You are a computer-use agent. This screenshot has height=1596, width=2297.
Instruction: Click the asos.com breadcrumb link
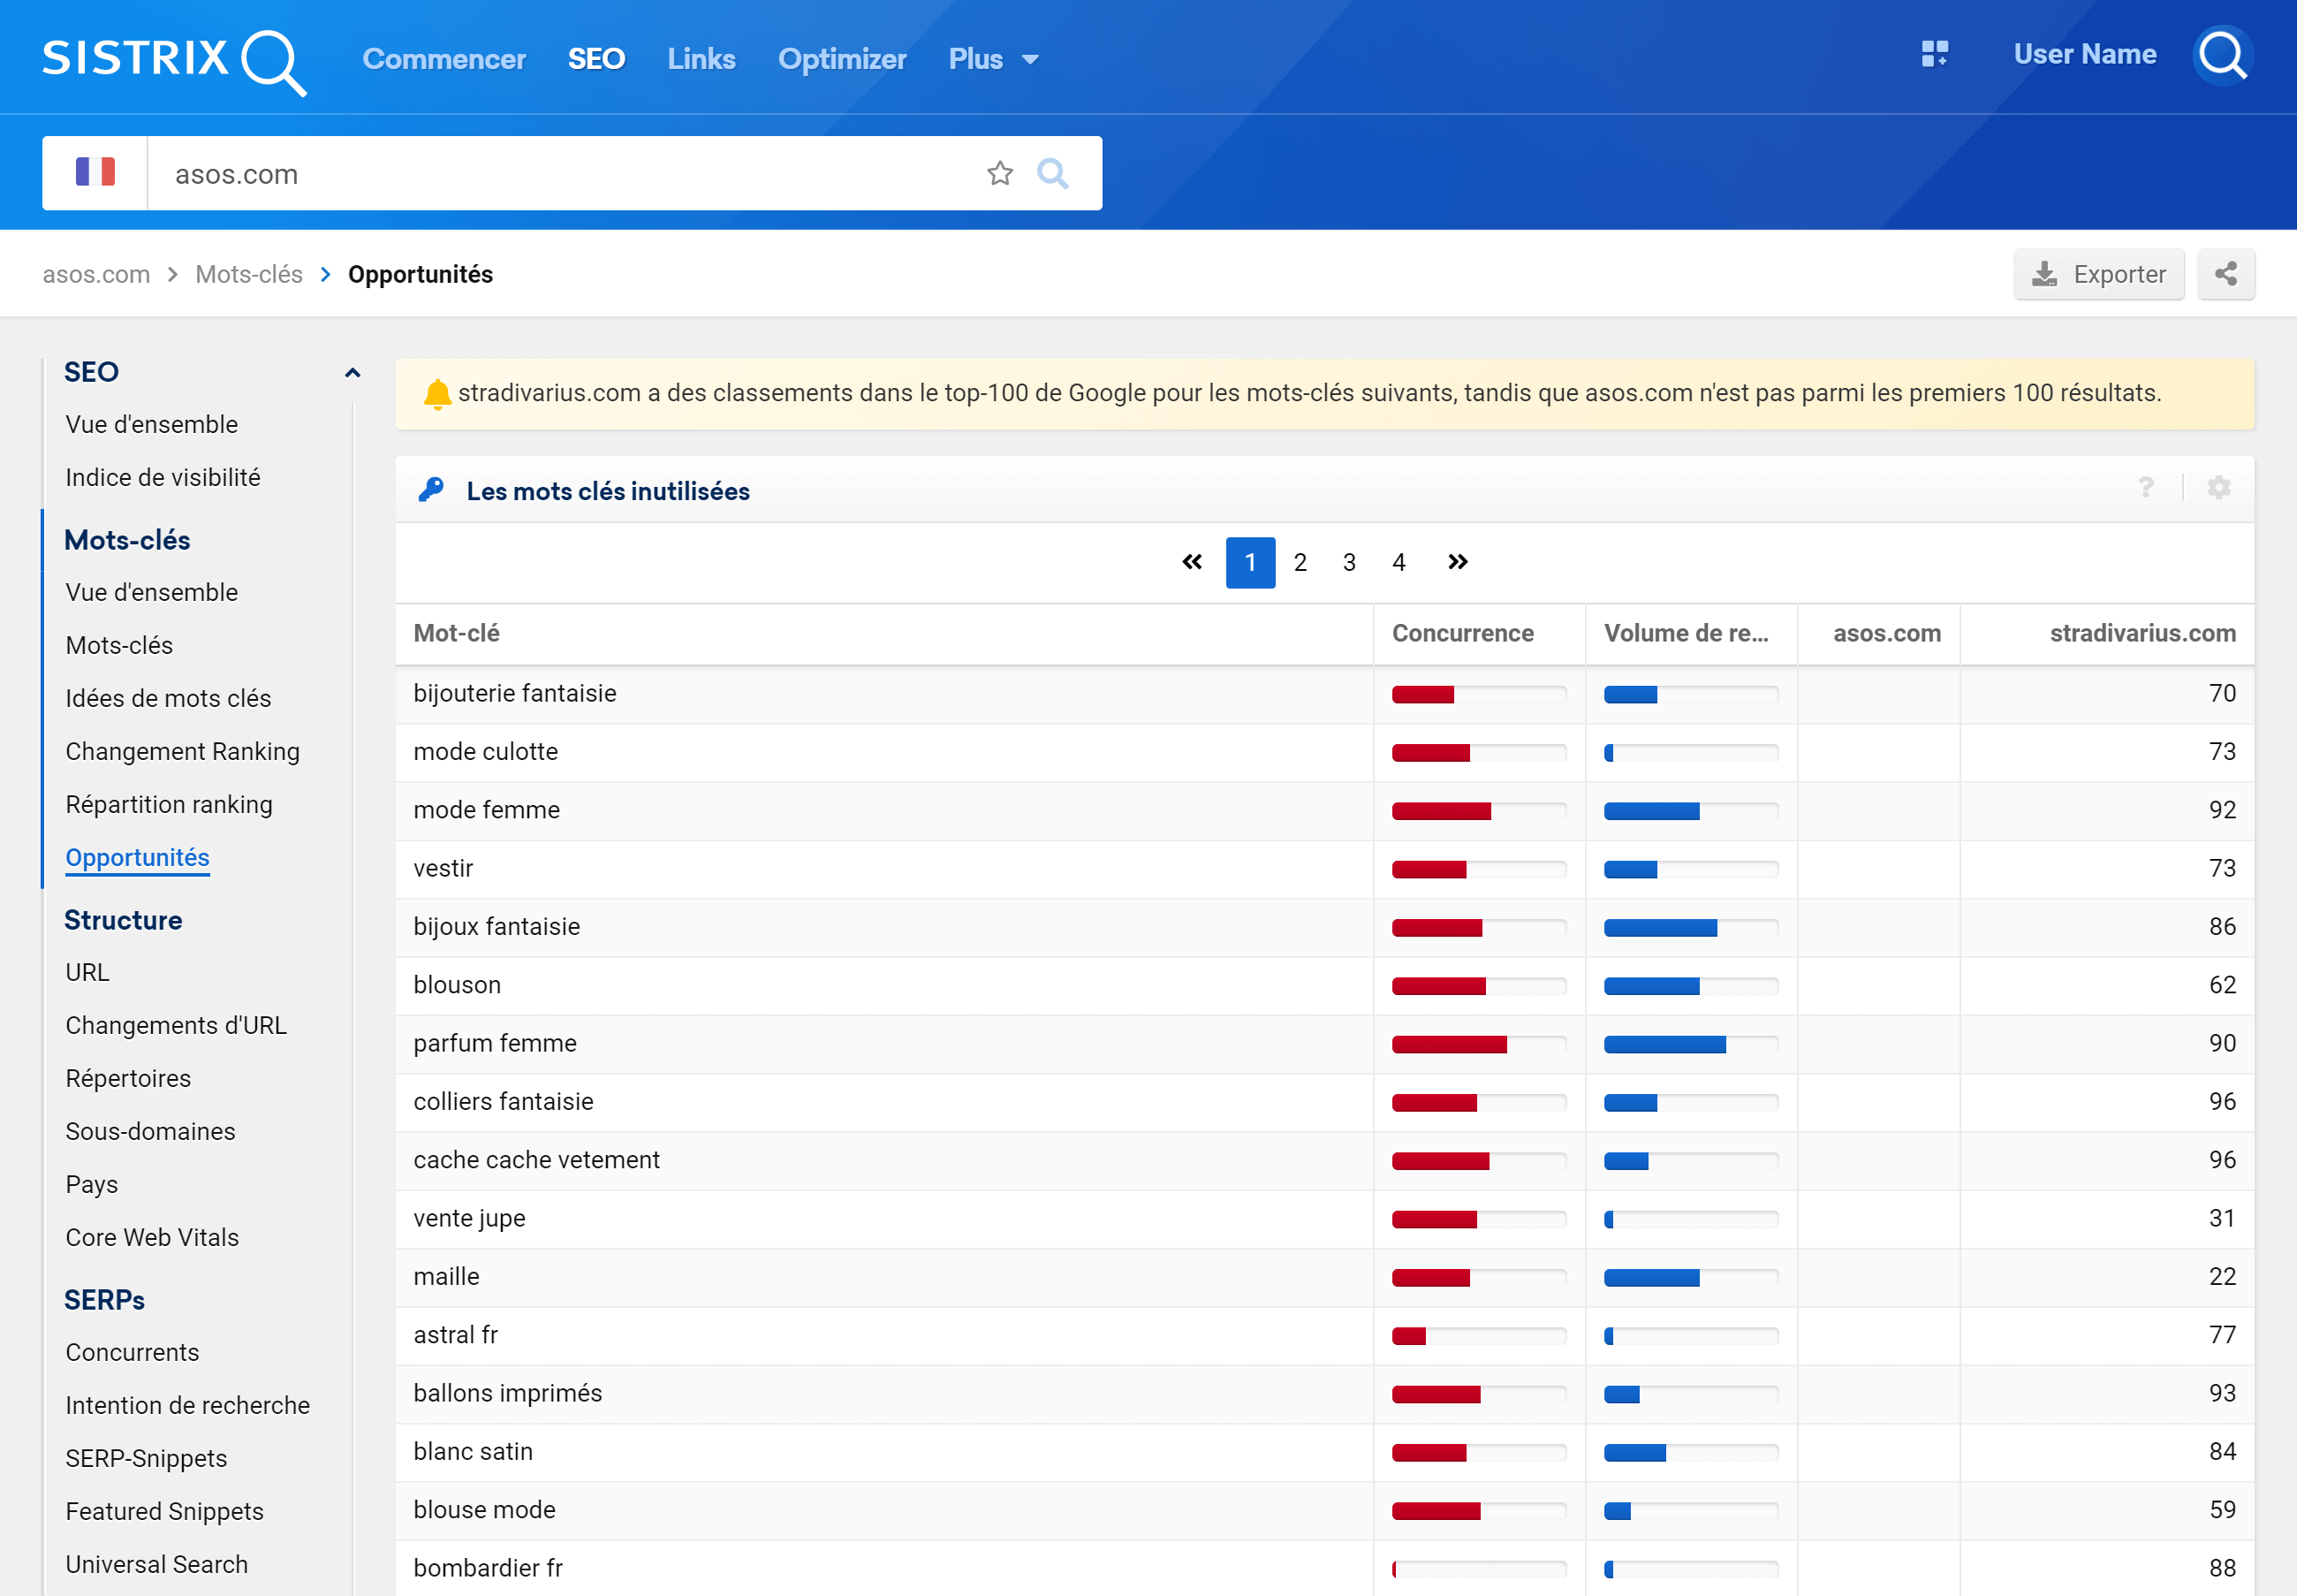click(96, 274)
